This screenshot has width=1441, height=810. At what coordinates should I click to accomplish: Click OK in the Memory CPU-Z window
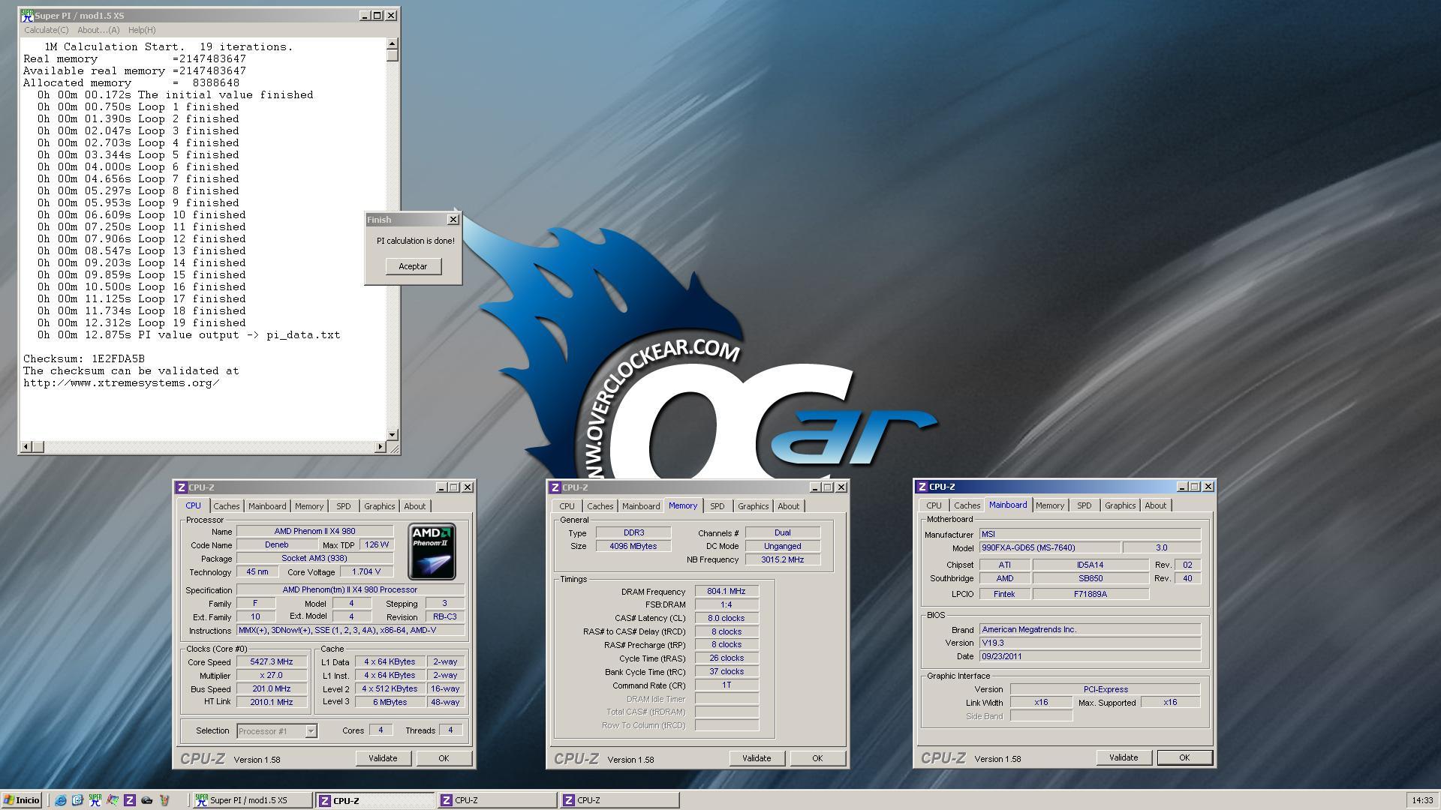817,758
